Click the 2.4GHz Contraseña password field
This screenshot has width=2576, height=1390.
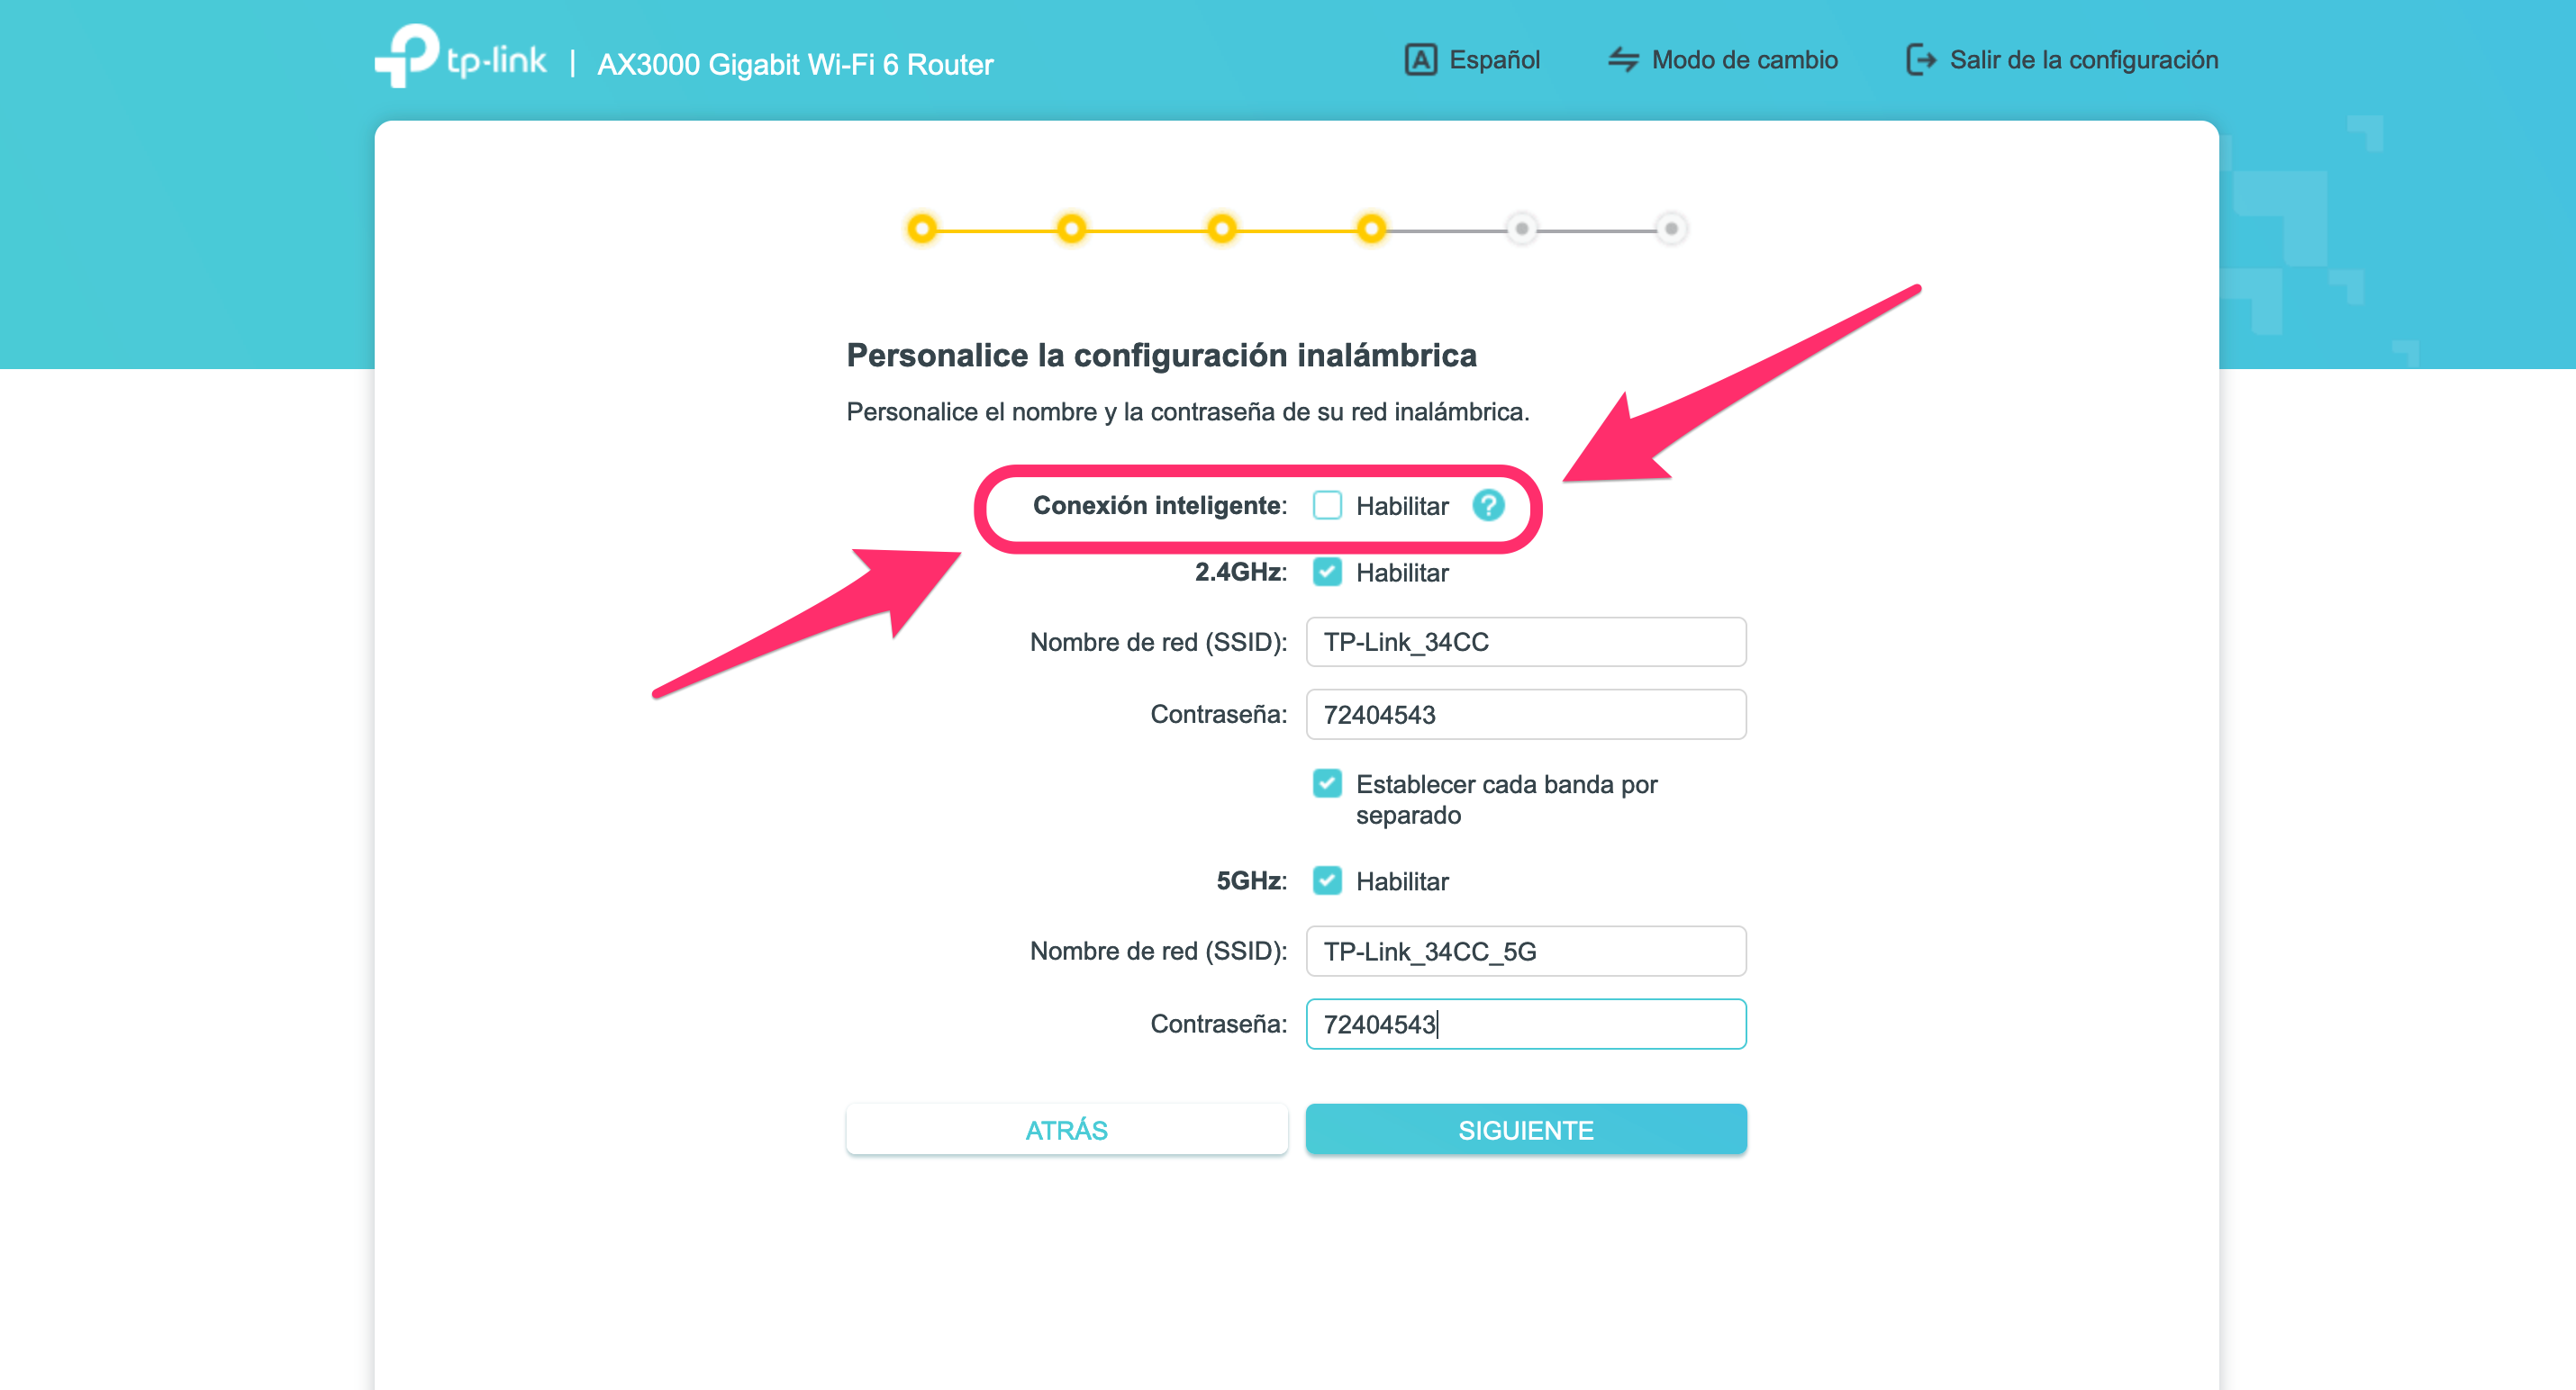click(1525, 715)
